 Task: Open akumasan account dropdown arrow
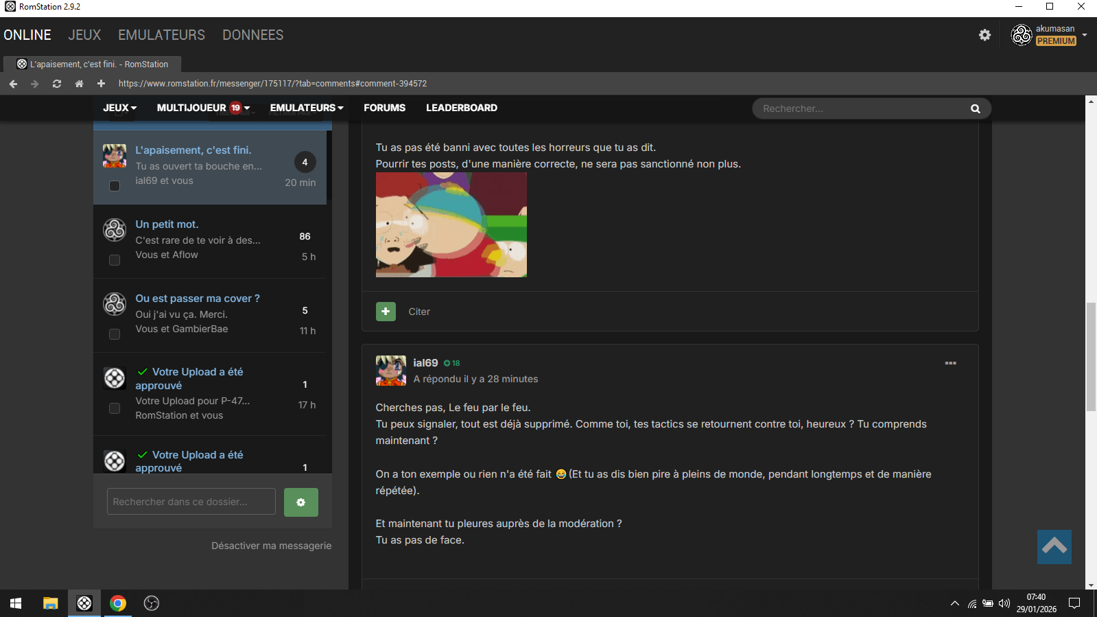click(1084, 34)
